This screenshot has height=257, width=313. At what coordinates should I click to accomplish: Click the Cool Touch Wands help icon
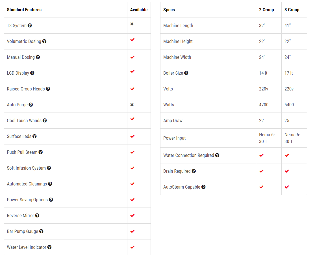[x=45, y=120]
